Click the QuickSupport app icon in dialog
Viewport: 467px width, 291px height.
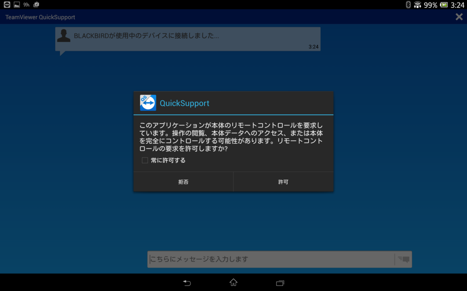148,103
